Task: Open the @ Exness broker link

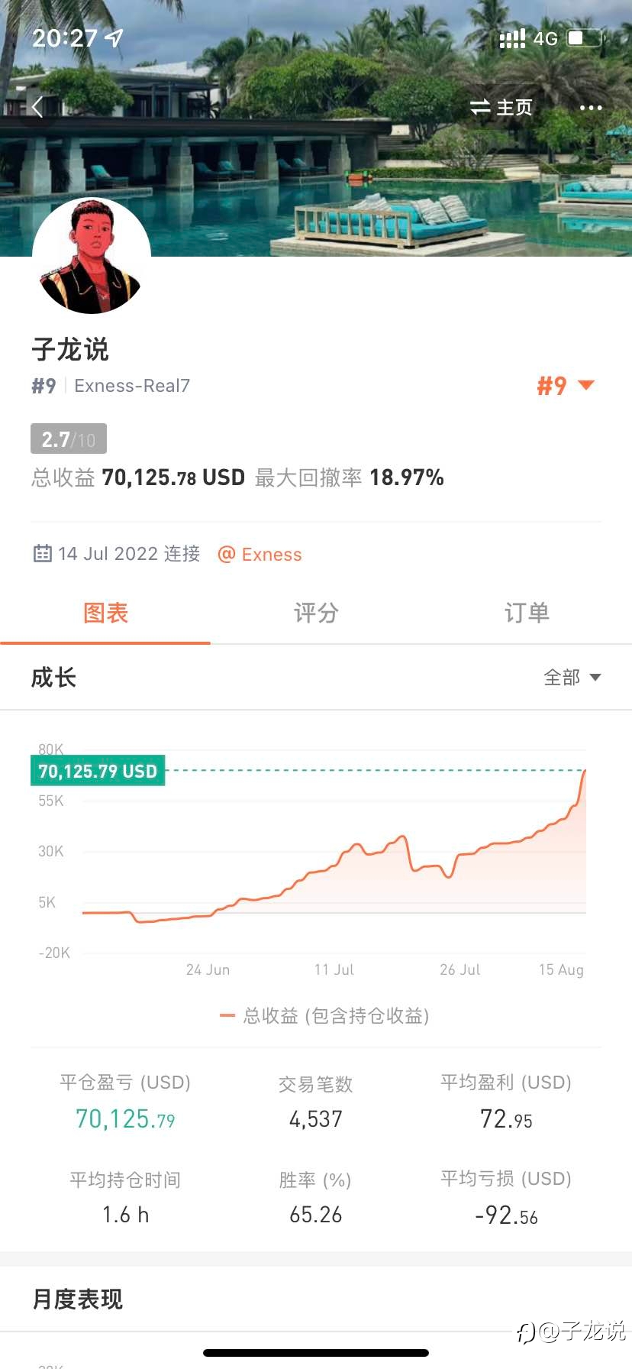Action: click(x=260, y=554)
